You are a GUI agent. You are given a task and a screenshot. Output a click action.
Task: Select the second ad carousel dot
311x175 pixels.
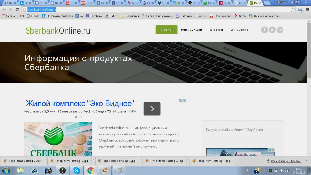pyautogui.click(x=81, y=117)
